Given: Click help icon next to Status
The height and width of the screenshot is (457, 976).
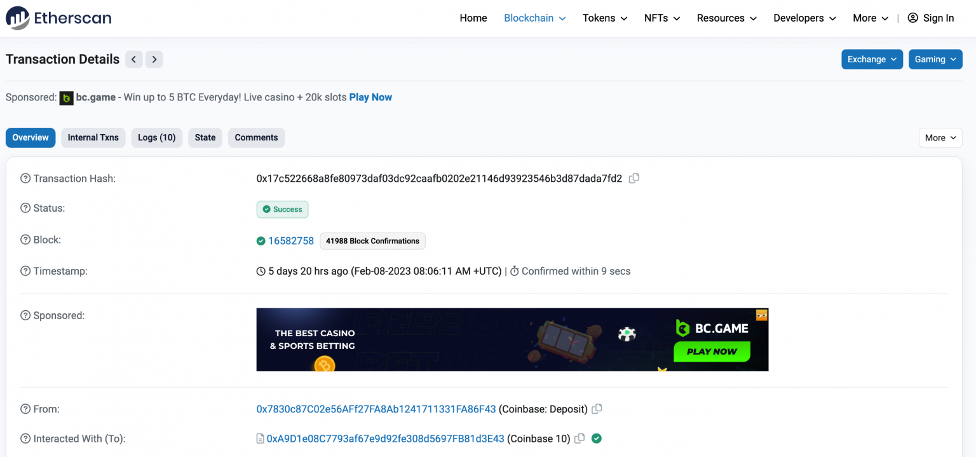Looking at the screenshot, I should 25,208.
